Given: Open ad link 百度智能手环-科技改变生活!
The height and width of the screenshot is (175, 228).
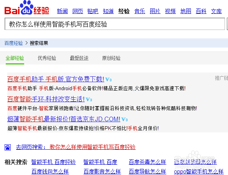Looking at the screenshot, I should tap(46, 99).
